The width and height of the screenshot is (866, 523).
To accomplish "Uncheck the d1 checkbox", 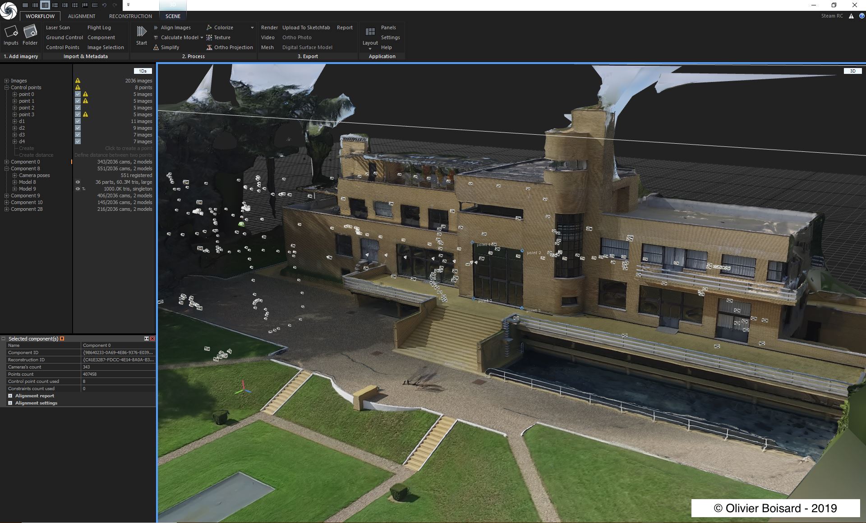I will click(x=78, y=121).
